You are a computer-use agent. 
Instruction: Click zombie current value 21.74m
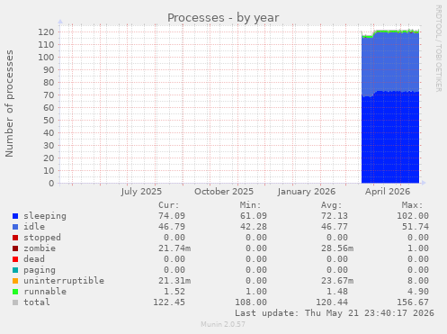[174, 248]
